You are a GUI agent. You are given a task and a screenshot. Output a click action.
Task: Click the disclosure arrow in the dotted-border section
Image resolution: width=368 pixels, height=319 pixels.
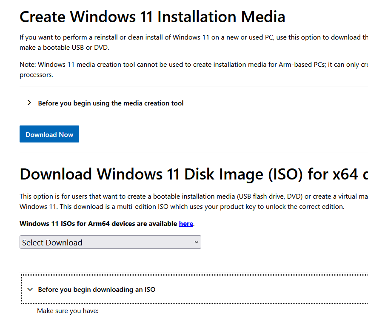point(30,289)
